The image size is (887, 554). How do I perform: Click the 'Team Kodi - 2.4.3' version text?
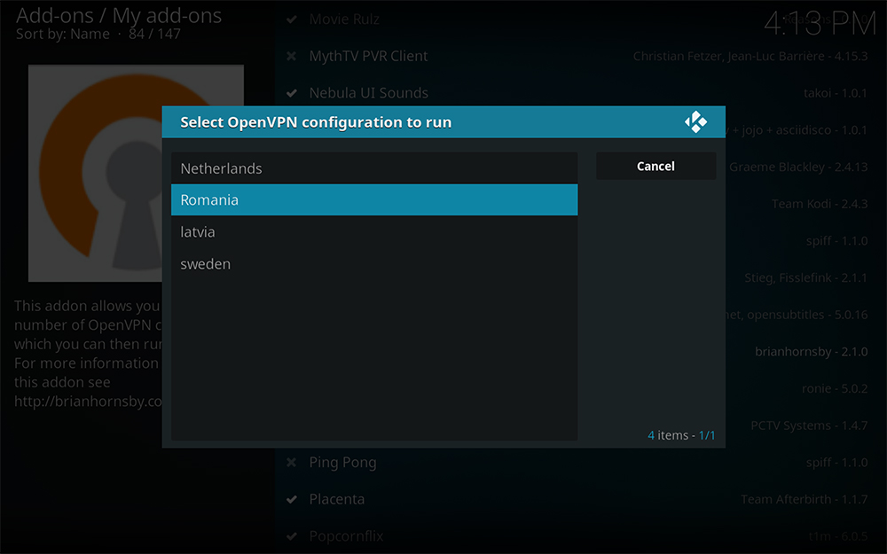click(x=819, y=204)
